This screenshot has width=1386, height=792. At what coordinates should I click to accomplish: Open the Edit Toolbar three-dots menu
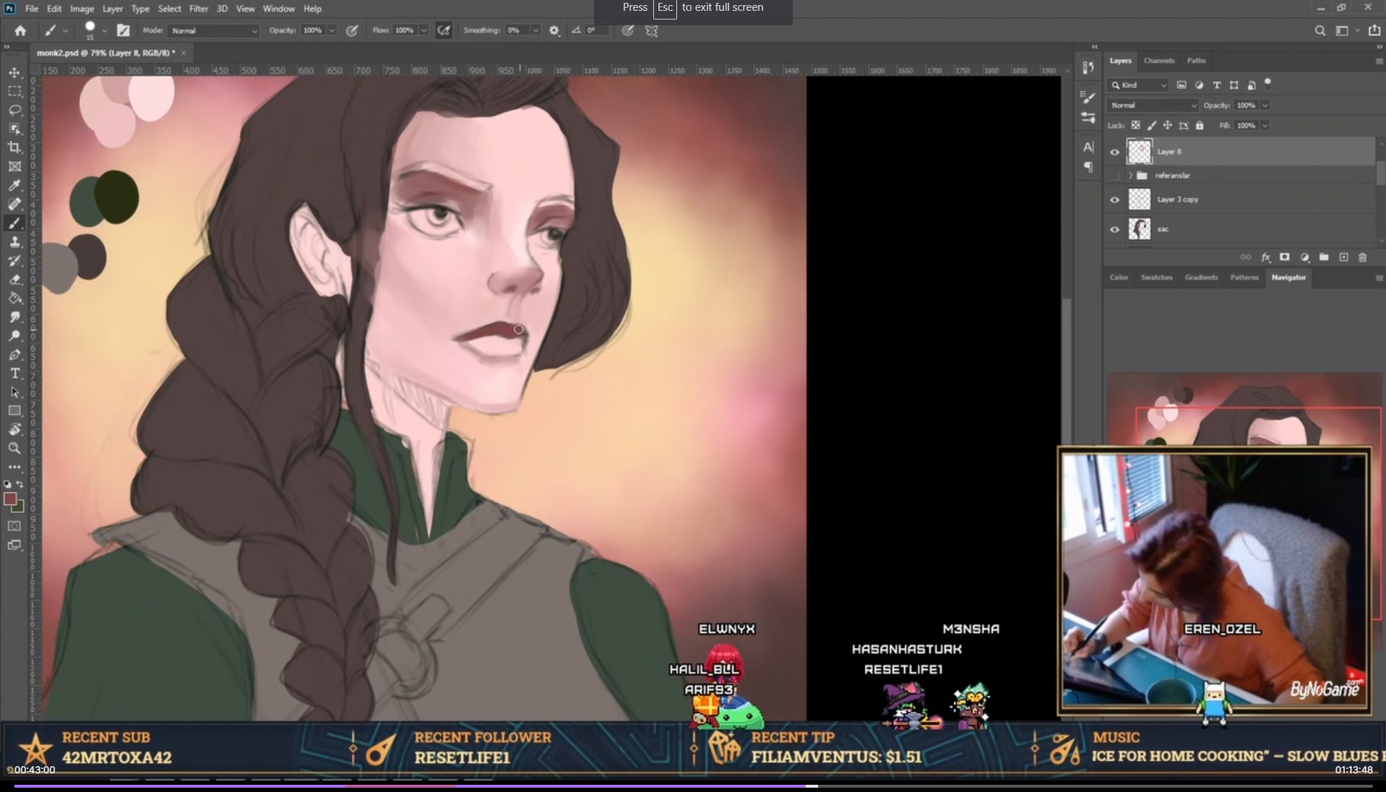14,467
